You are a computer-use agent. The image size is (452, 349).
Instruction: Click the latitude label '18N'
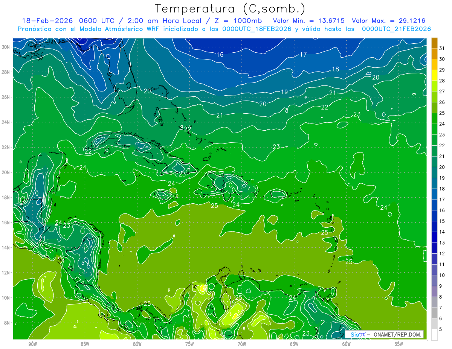click(6, 197)
